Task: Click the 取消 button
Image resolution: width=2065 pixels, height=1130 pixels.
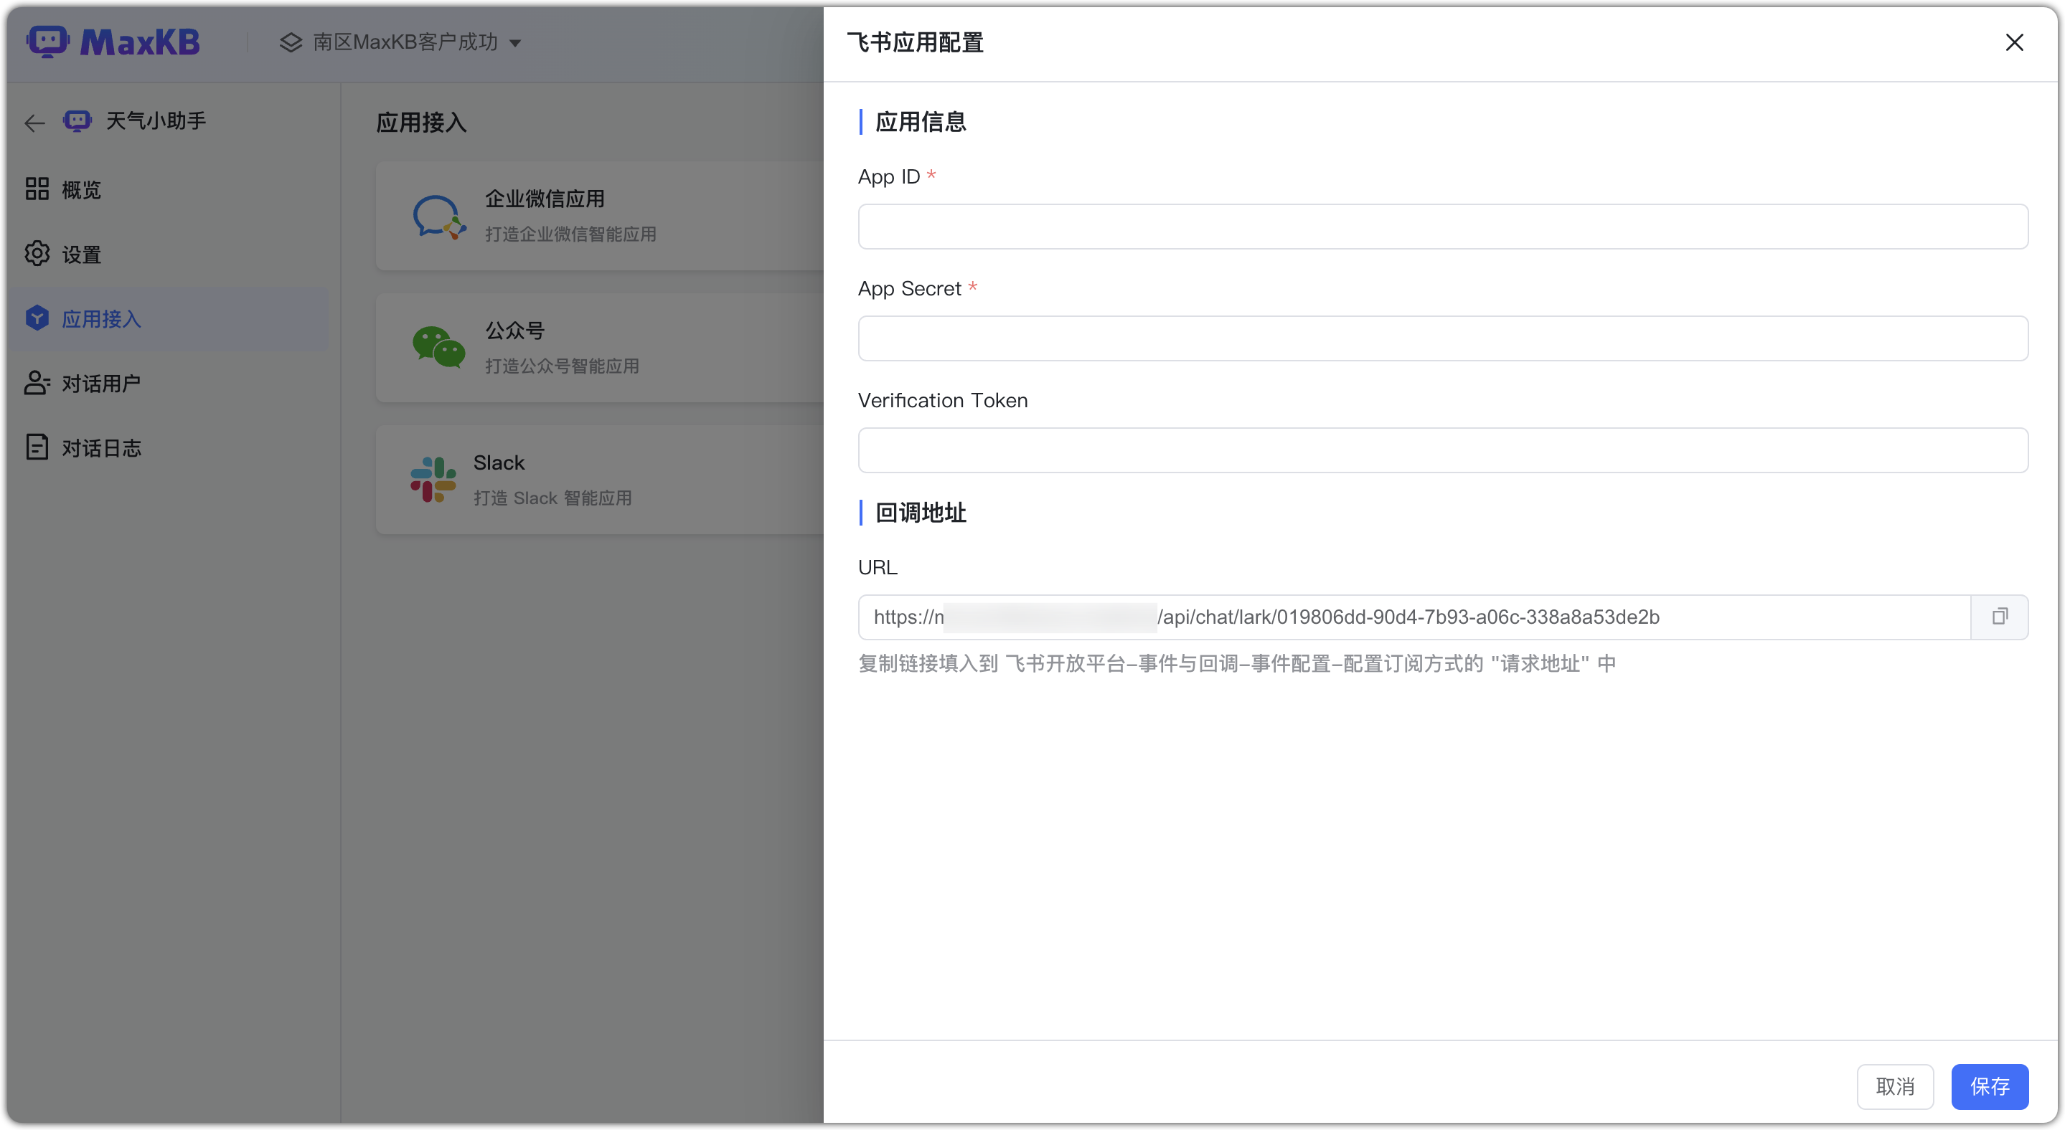Action: tap(1895, 1087)
